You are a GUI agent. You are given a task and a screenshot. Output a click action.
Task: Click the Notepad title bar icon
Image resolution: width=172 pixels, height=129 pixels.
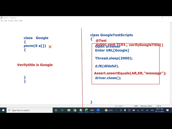pos(1,18)
